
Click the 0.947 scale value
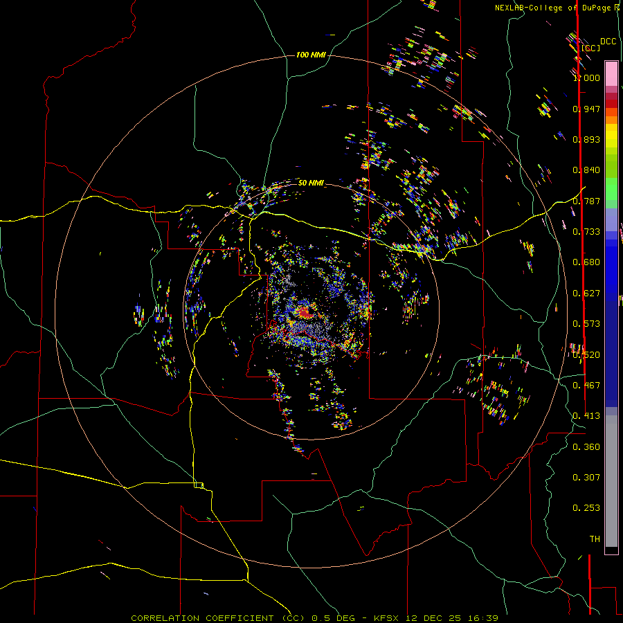coord(586,109)
